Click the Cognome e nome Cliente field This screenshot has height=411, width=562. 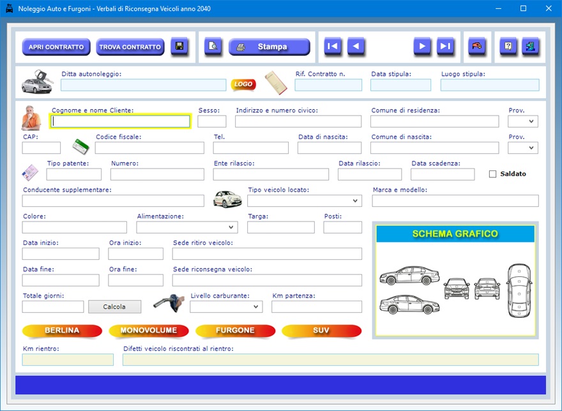tap(121, 121)
